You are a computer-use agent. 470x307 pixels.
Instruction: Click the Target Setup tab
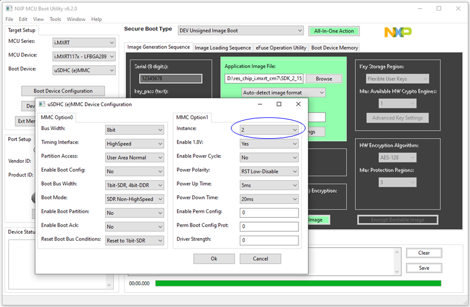[x=22, y=30]
